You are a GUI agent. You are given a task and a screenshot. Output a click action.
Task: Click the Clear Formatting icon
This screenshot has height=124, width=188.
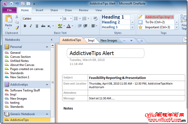pos(96,19)
